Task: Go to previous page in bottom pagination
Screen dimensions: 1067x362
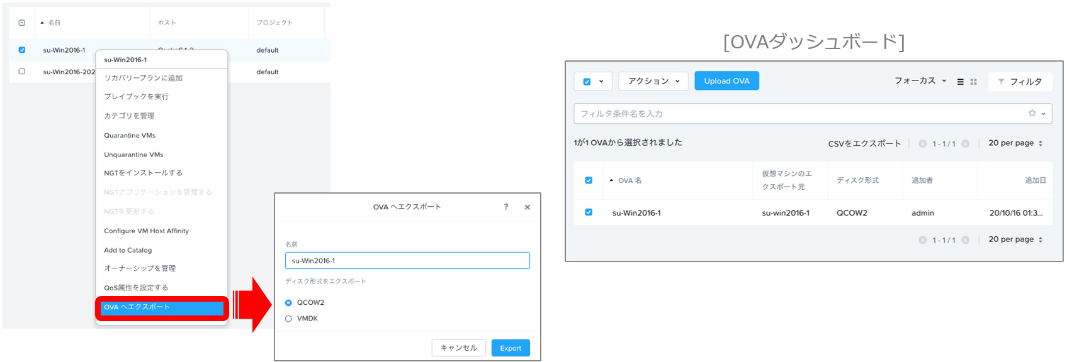Action: tap(922, 240)
